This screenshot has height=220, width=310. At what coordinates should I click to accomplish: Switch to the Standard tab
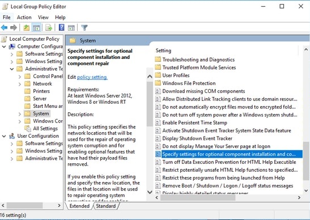[106, 206]
